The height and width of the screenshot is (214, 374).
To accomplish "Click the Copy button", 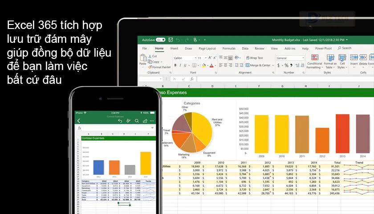I will (x=154, y=62).
